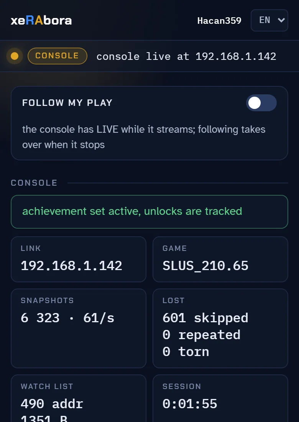The height and width of the screenshot is (422, 299).
Task: Click the achievement set active green banner
Action: tap(149, 211)
